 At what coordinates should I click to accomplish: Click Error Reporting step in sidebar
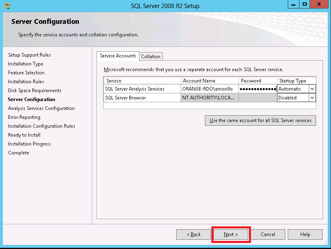(x=24, y=117)
